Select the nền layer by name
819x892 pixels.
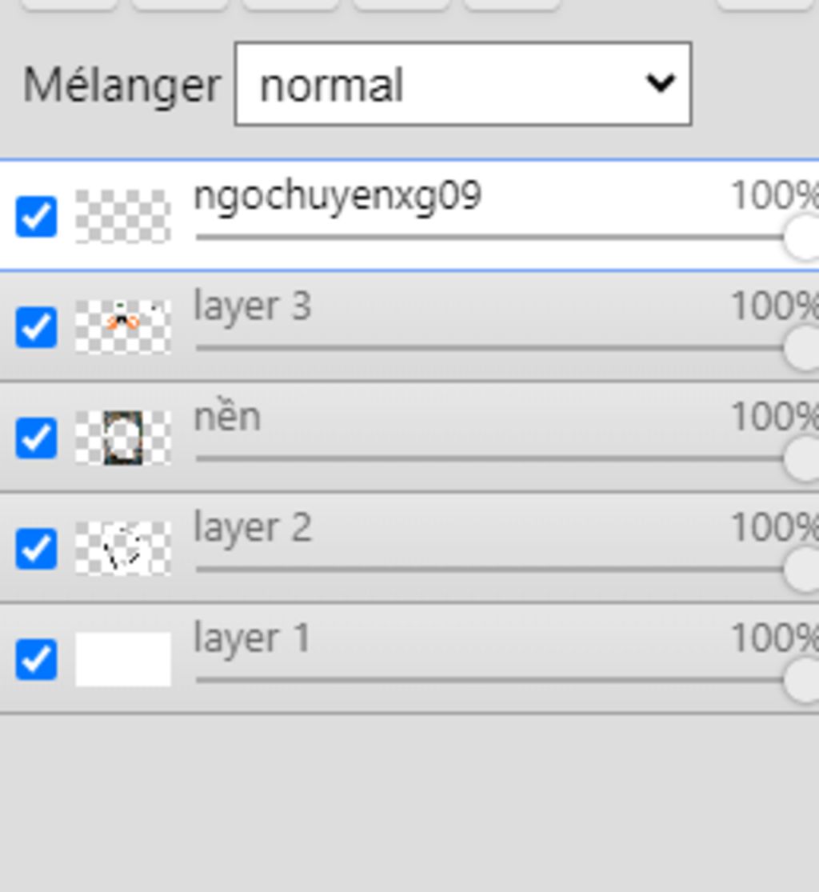tap(227, 417)
